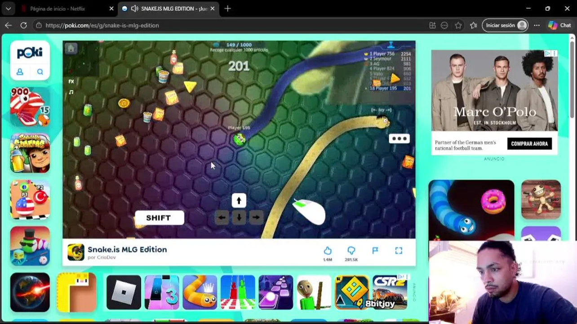
Task: Open a new browser tab
Action: (x=227, y=9)
